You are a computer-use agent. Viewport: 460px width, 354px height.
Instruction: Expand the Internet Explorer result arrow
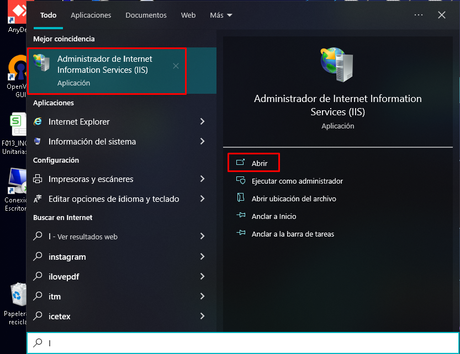click(x=202, y=122)
